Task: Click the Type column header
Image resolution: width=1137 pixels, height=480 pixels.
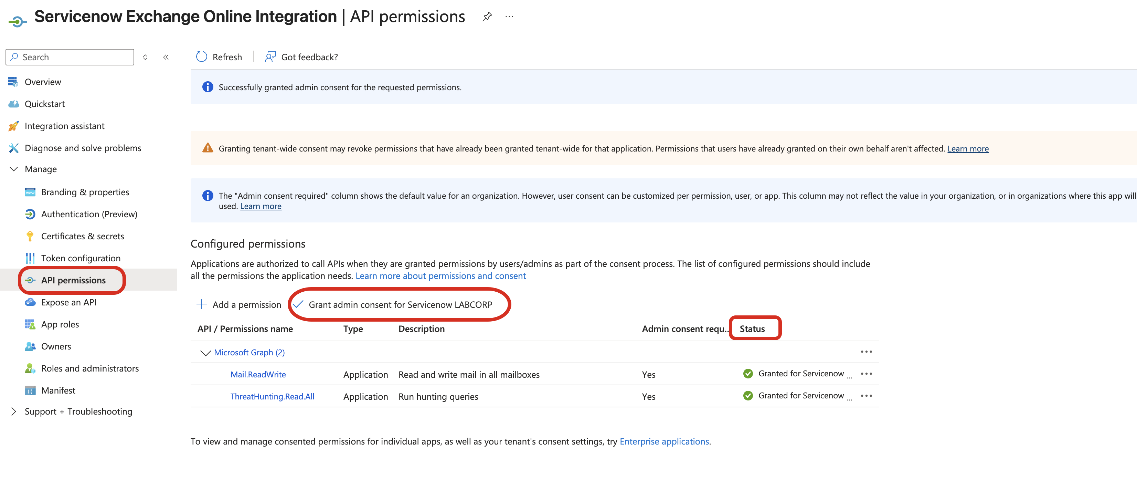Action: click(353, 329)
